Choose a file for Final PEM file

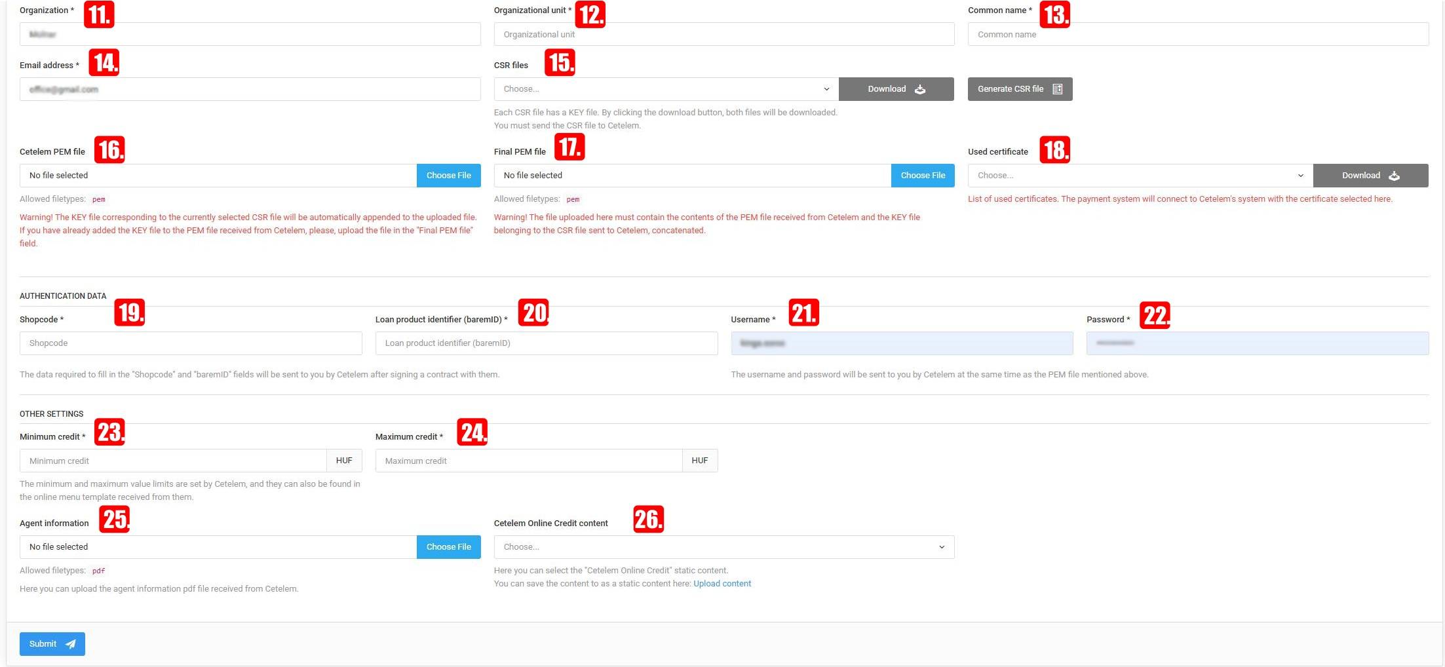pyautogui.click(x=922, y=176)
